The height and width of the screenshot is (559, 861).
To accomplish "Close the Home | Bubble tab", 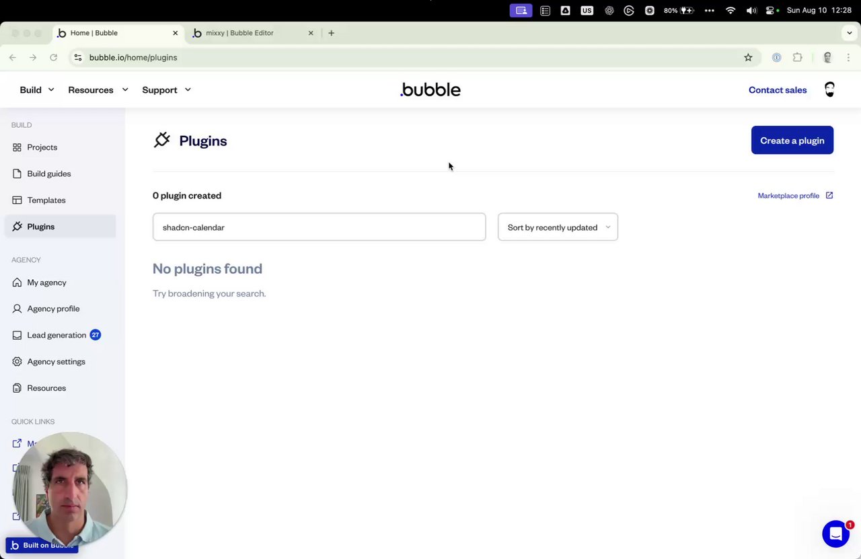I will [x=176, y=33].
